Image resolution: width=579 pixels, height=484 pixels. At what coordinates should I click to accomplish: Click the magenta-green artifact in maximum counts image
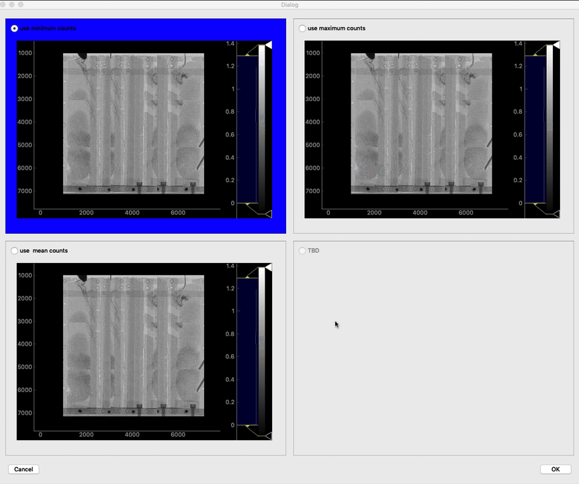[371, 168]
